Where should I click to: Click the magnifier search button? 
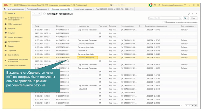[185, 18]
